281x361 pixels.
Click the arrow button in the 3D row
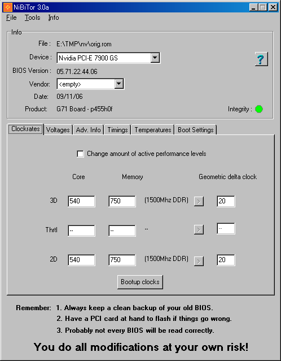coord(199,201)
